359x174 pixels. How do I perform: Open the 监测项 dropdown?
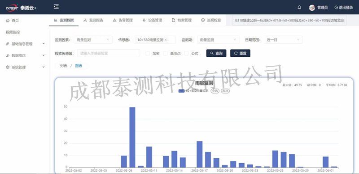pos(218,40)
